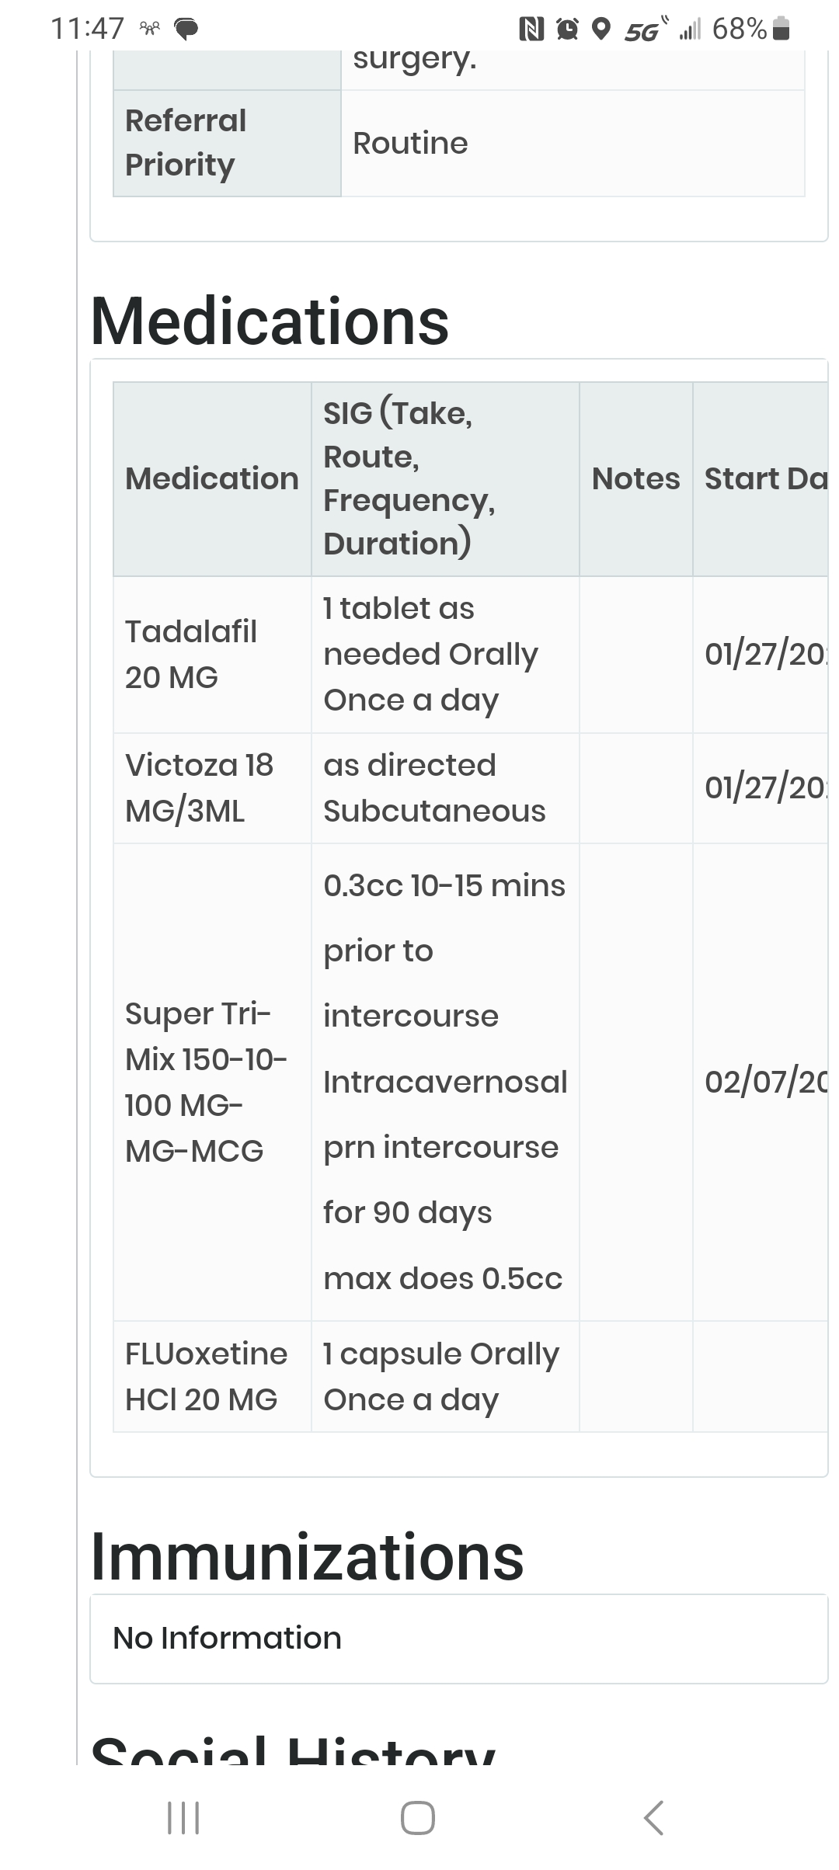This screenshot has height=1870, width=839.
Task: Tap the No Information immunizations box
Action: (x=458, y=1639)
